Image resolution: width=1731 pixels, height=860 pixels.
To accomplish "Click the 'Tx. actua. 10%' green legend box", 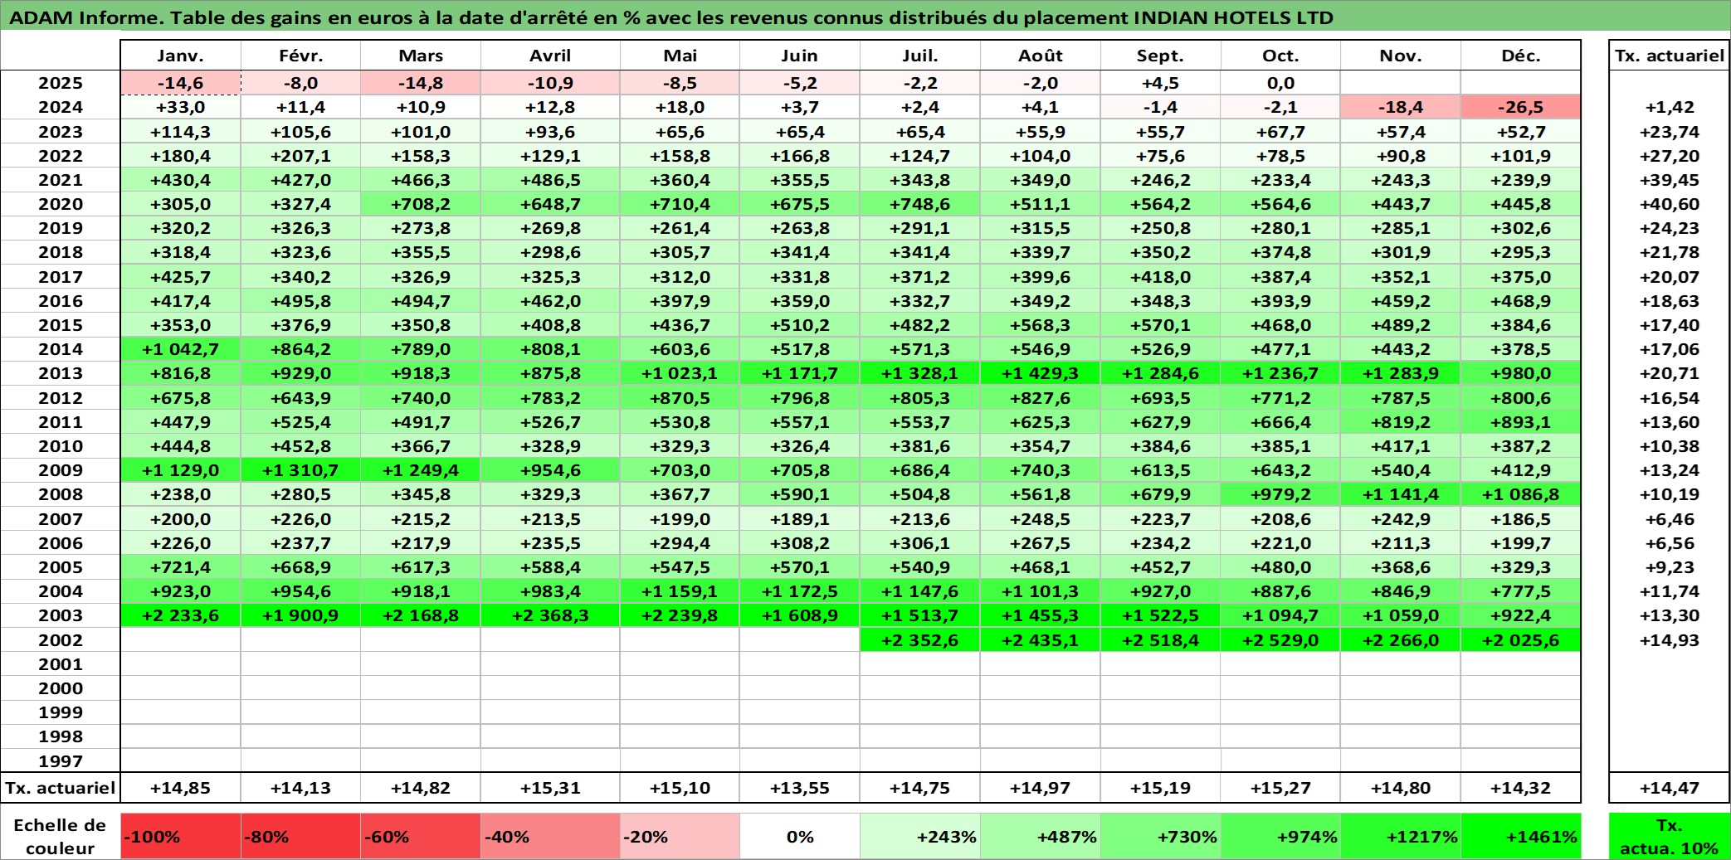I will pos(1669,836).
